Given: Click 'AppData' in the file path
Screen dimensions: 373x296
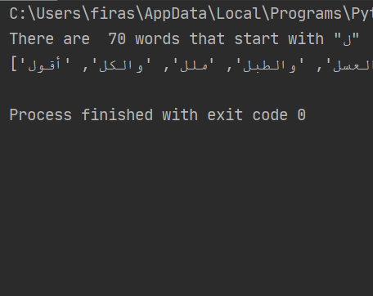Looking at the screenshot, I should (176, 14).
